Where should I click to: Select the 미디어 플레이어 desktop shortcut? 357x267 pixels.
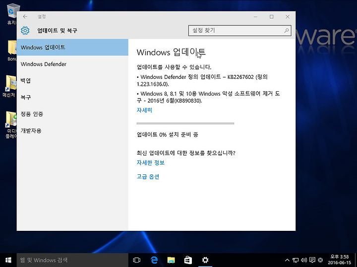click(10, 125)
